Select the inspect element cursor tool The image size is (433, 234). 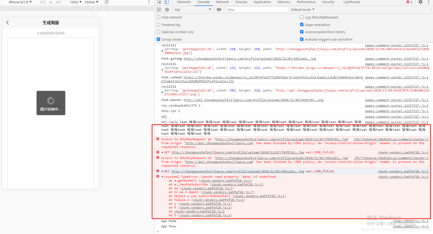tap(159, 2)
